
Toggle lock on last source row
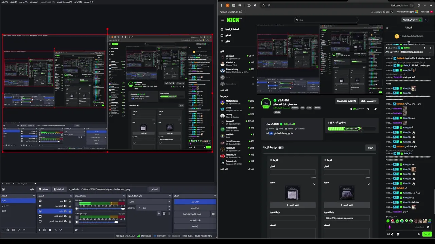[x=70, y=221]
